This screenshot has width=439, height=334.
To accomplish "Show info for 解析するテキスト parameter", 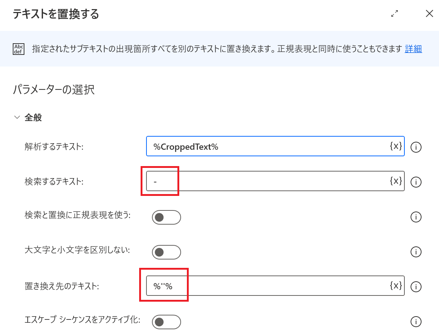I will [416, 147].
